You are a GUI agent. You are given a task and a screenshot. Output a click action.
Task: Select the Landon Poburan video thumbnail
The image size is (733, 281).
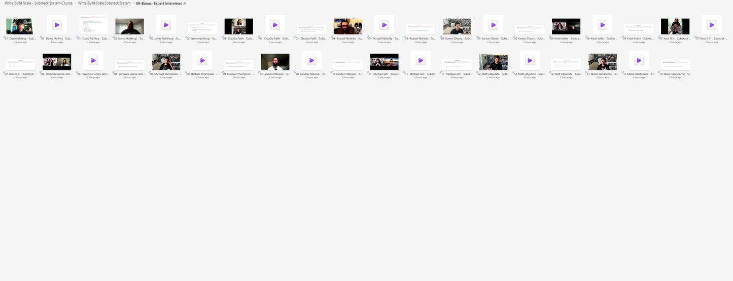coord(275,62)
